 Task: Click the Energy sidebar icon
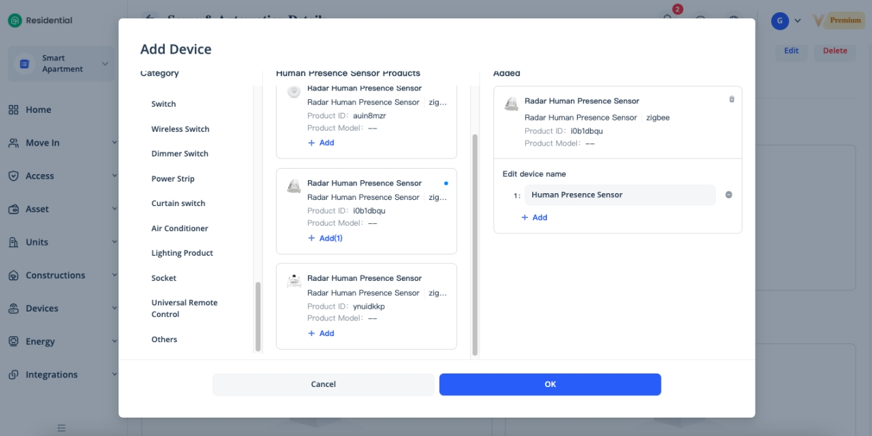[13, 341]
